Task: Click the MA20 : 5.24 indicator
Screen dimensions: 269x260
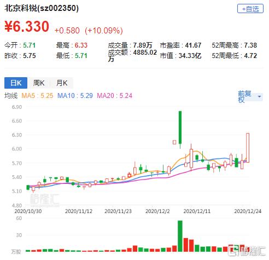Action: point(114,96)
